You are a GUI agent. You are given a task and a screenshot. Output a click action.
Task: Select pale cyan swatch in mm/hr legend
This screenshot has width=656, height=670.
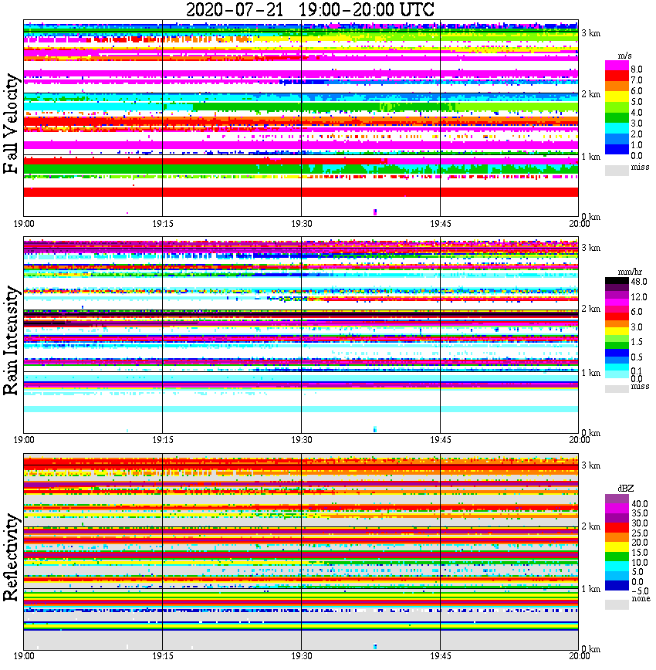[617, 374]
